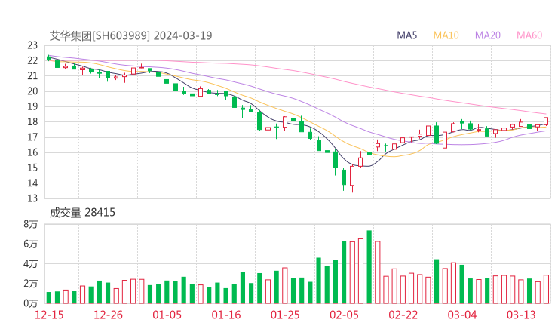Viewport: 558px width, 332px height.
Task: Click the 03-13 date axis label
Action: [x=520, y=314]
